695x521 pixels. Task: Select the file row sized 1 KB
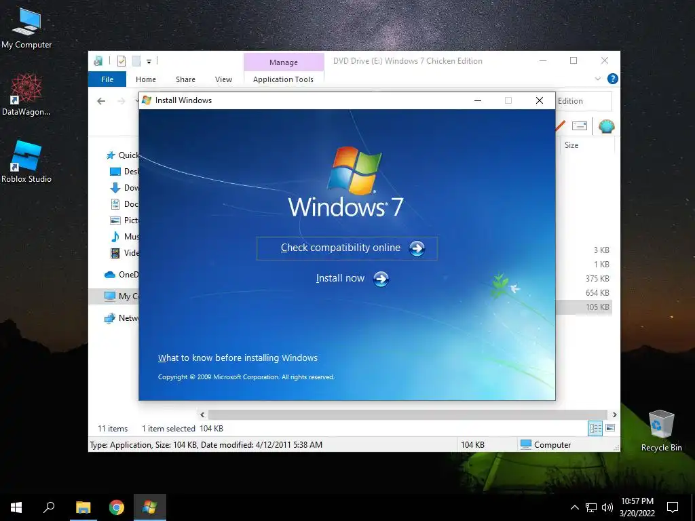(584, 265)
